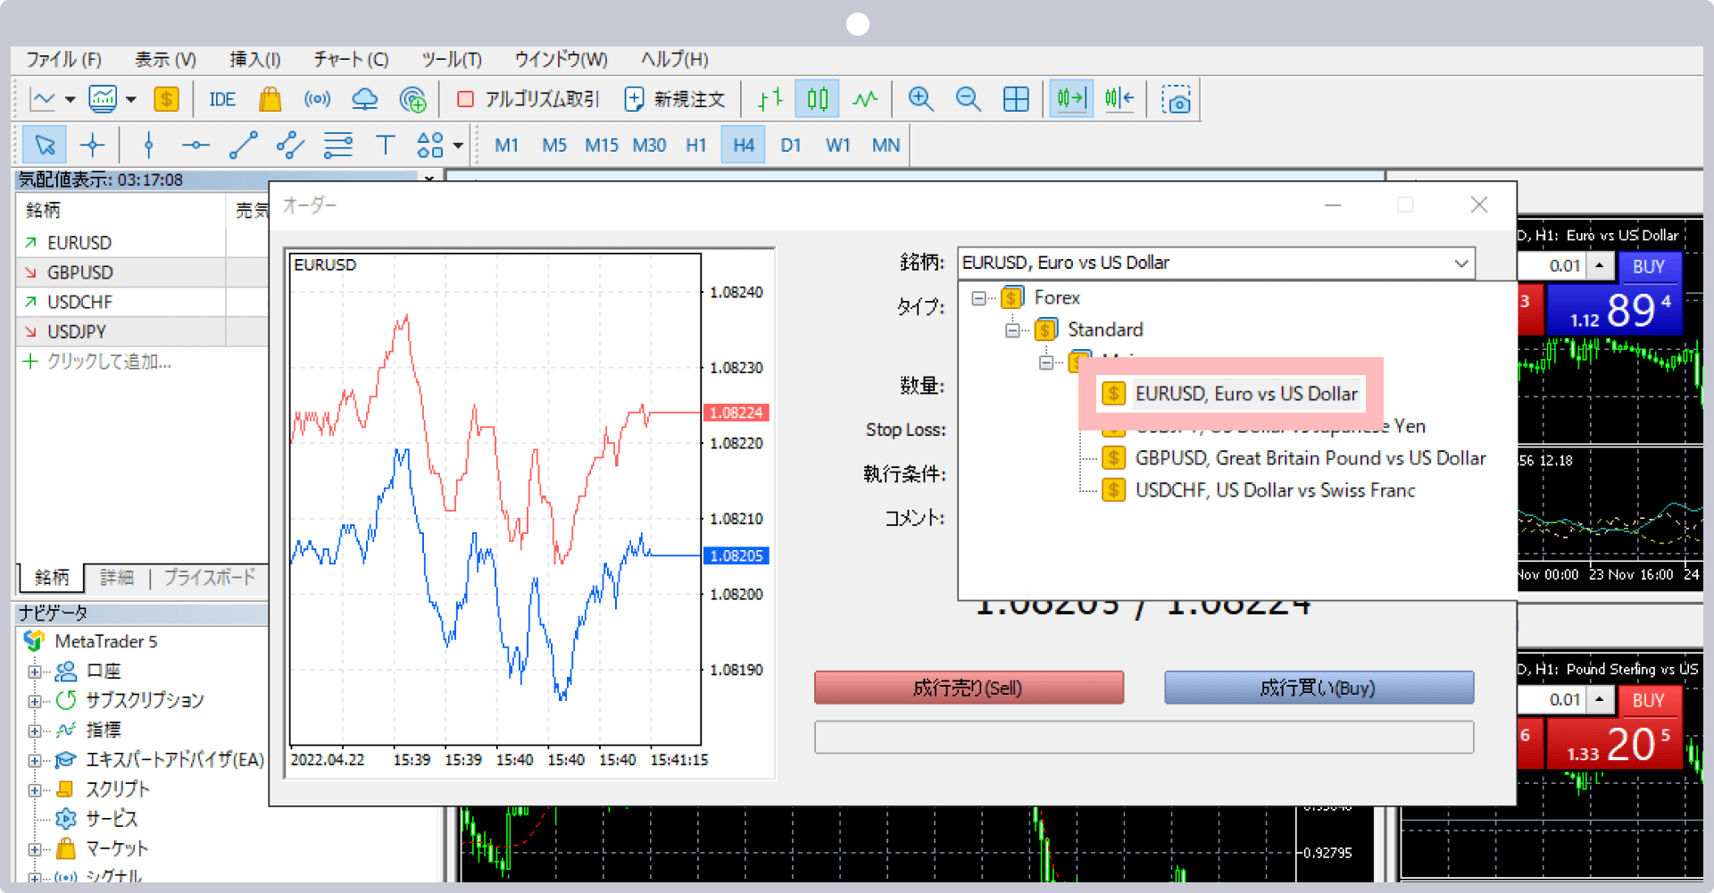Viewport: 1714px width, 893px height.
Task: Open the gold dollar symbols icon
Action: click(166, 99)
